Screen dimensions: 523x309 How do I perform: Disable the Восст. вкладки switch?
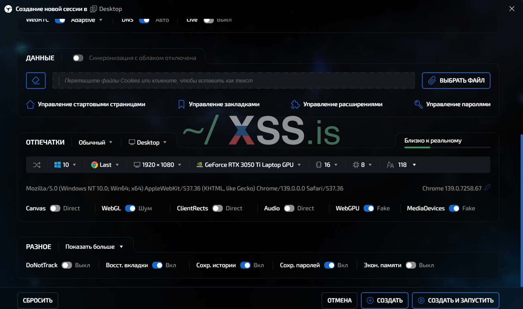tap(157, 265)
